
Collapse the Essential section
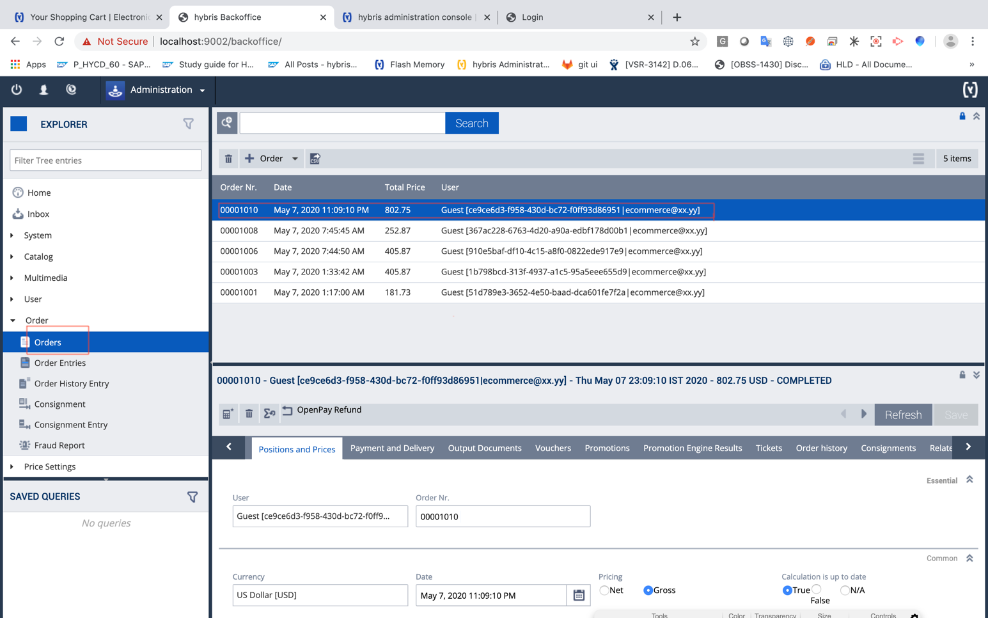click(969, 480)
